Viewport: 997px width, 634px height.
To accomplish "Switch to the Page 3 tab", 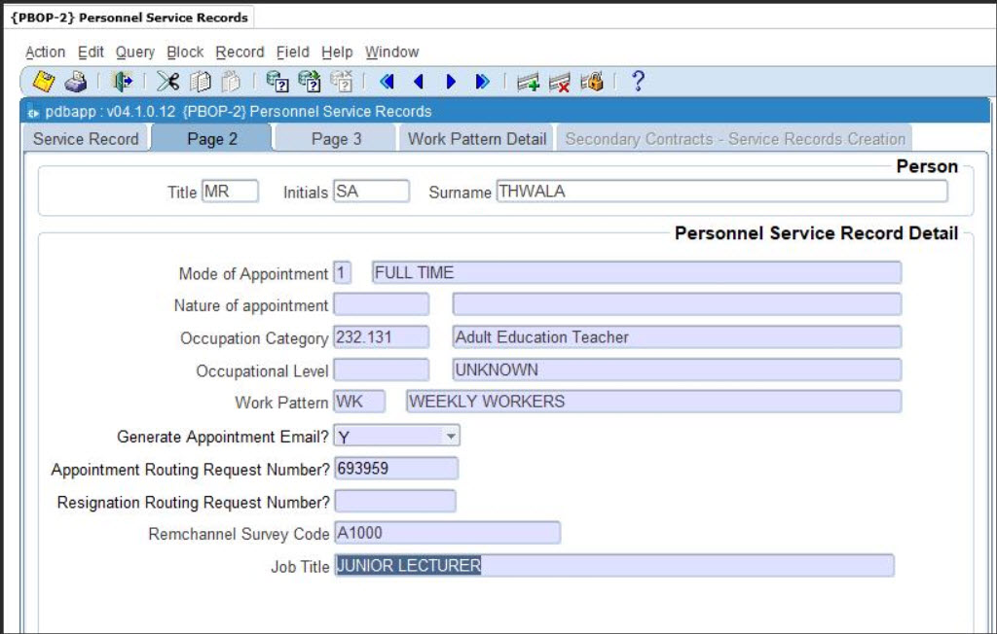I will [336, 139].
